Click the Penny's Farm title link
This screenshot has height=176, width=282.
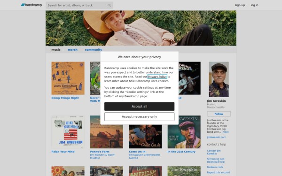tap(100, 152)
